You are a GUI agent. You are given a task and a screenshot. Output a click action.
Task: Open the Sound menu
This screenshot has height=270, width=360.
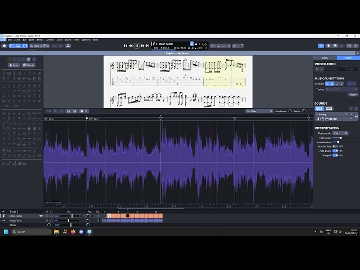(68, 40)
